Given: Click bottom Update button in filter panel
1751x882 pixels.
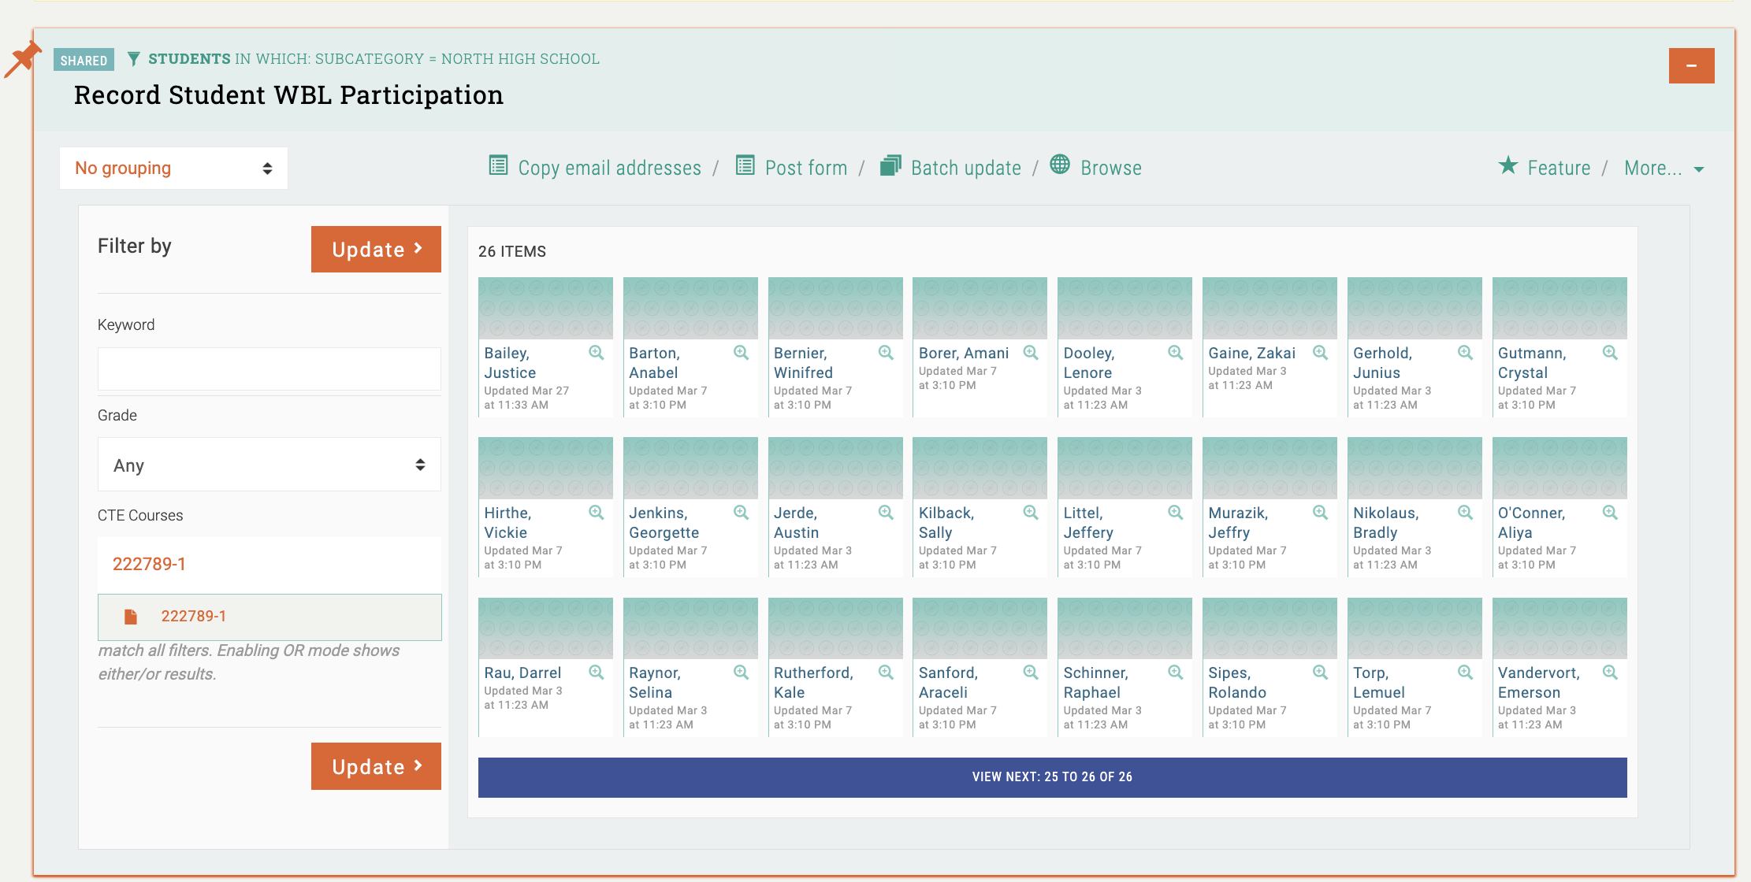Looking at the screenshot, I should click(x=376, y=766).
